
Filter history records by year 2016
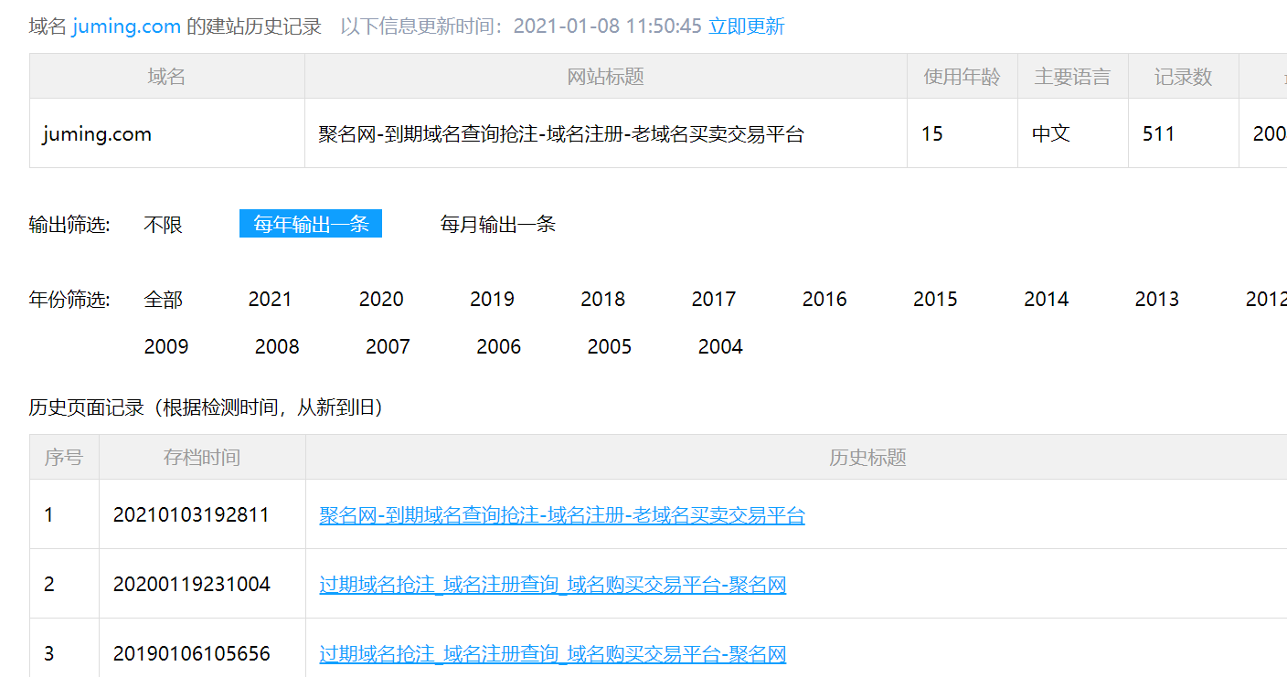[824, 300]
